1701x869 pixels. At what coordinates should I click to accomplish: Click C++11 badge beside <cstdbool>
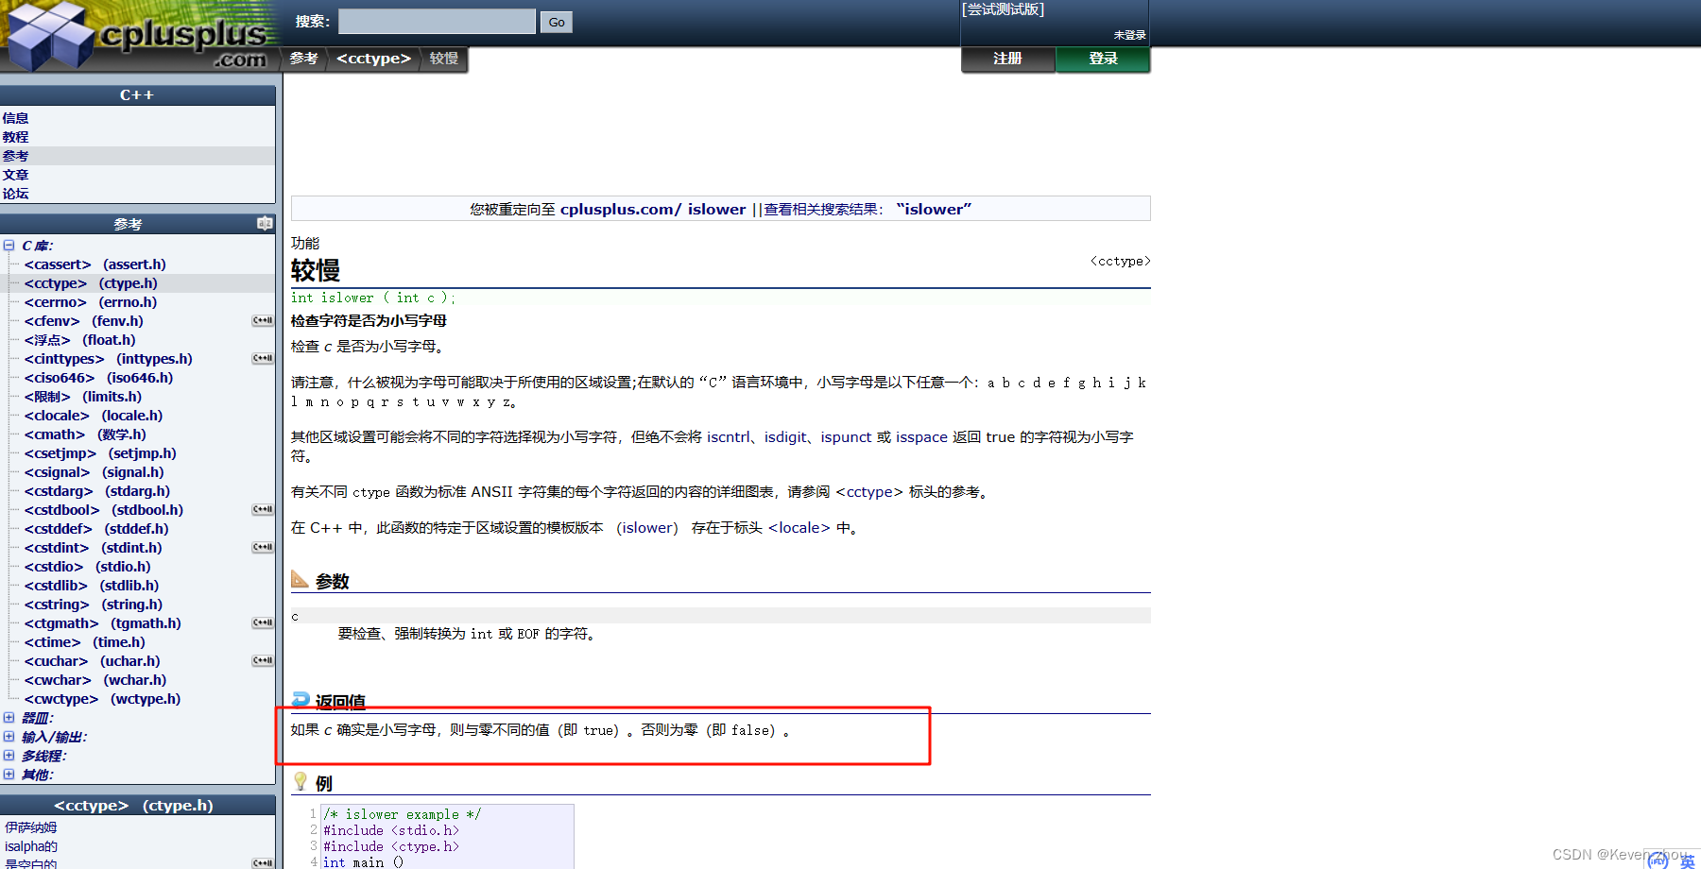click(263, 510)
